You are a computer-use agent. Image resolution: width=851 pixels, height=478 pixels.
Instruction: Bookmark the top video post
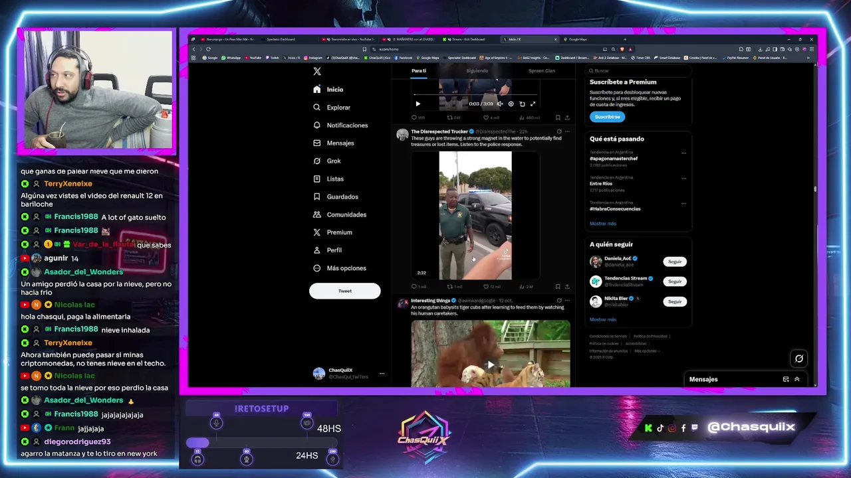tap(558, 118)
